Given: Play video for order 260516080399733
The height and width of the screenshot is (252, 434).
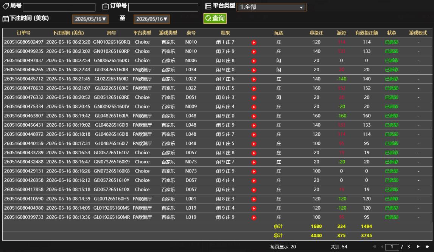Looking at the screenshot, I should pos(254,218).
